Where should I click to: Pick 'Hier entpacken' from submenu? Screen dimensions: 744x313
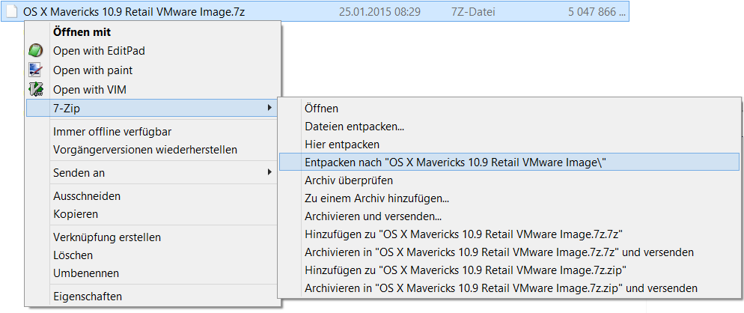tap(342, 144)
